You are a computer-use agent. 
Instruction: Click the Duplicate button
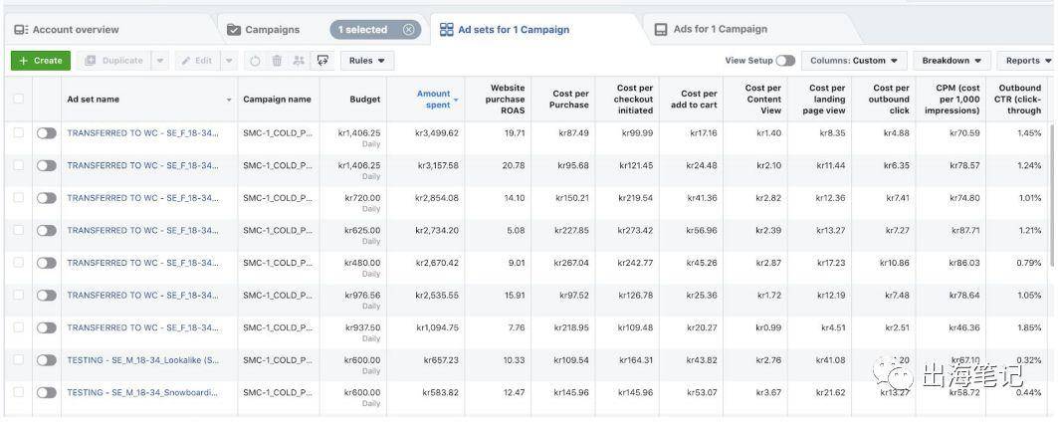(113, 60)
